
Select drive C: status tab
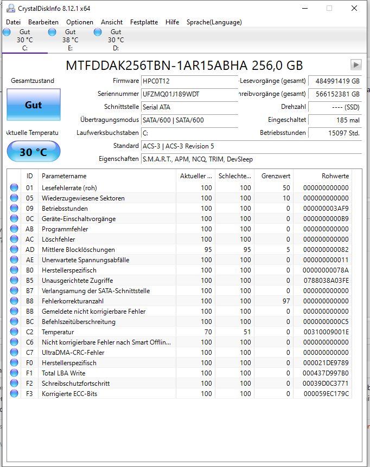click(x=25, y=40)
